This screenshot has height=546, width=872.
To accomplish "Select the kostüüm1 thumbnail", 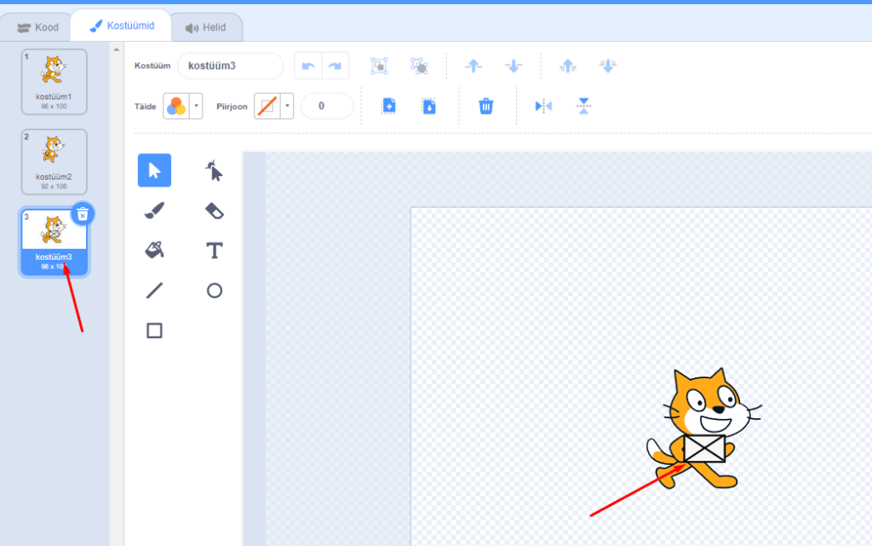I will [54, 82].
